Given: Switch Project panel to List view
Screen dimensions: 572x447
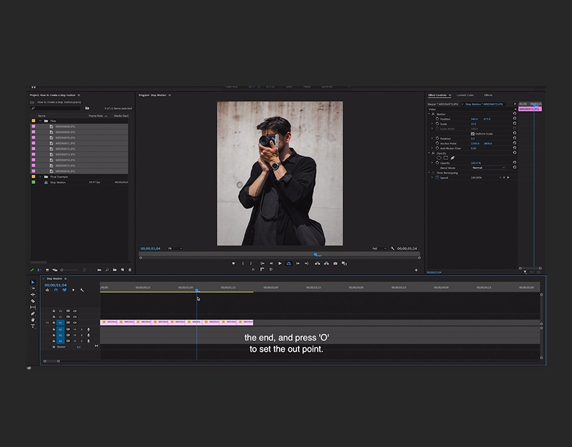Looking at the screenshot, I should [39, 270].
